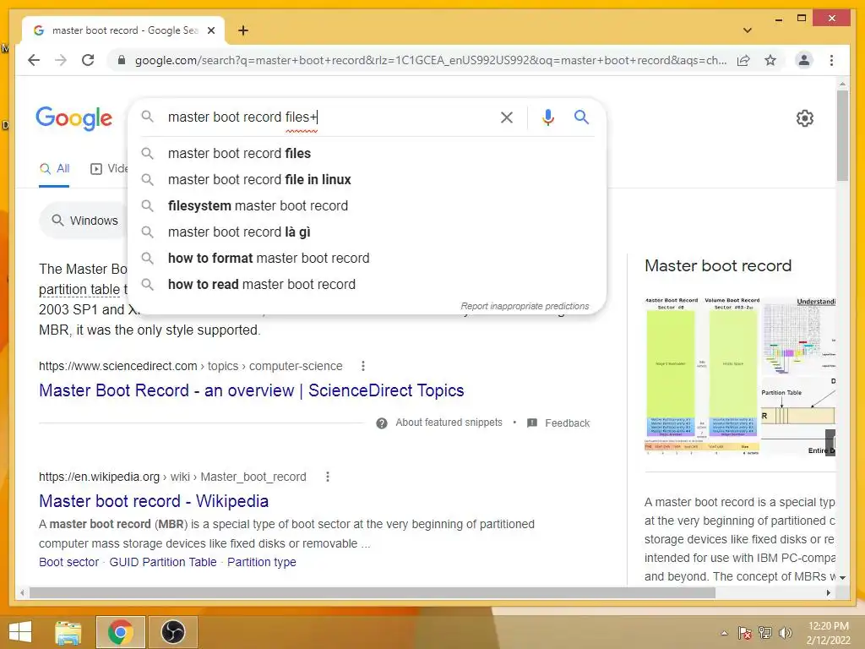Viewport: 865px width, 649px height.
Task: Select suggestion 'master boot record file in linux'
Action: [x=367, y=179]
